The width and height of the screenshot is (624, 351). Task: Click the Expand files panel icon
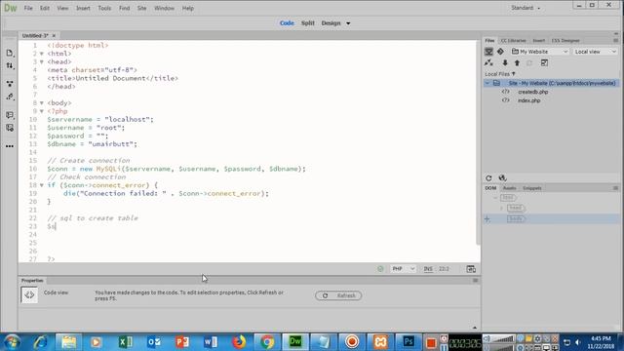click(544, 62)
